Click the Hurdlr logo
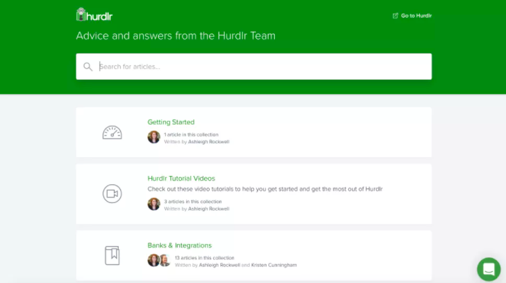The image size is (506, 283). pos(94,15)
